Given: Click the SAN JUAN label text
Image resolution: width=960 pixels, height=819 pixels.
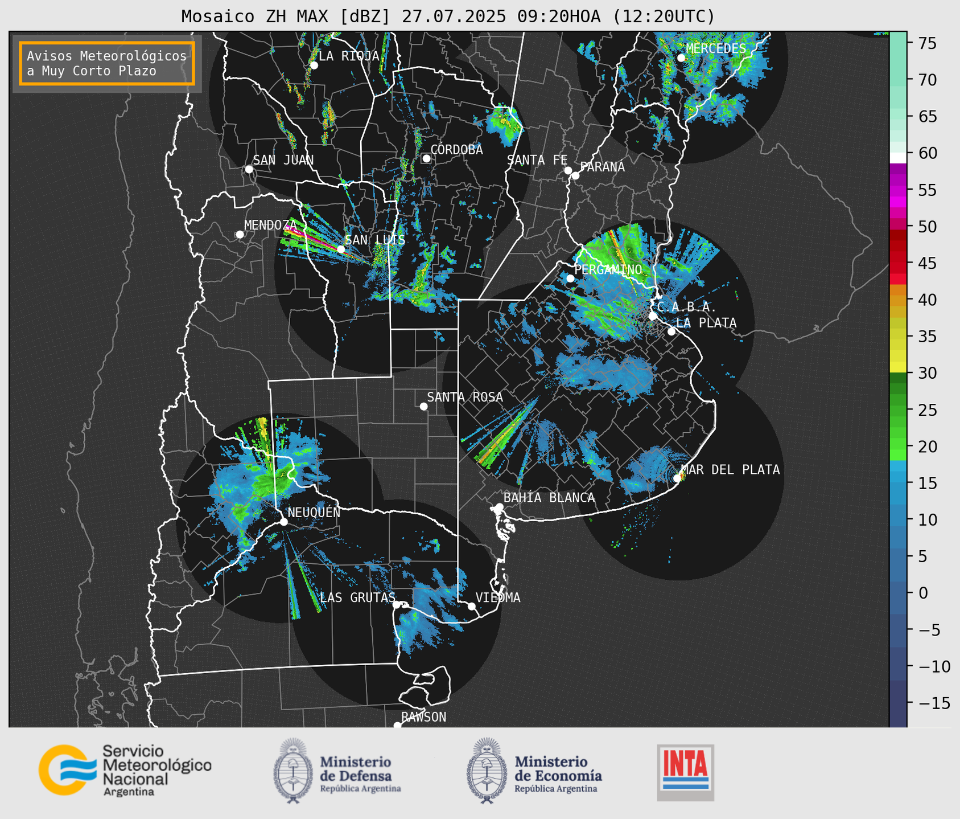Looking at the screenshot, I should (x=283, y=160).
